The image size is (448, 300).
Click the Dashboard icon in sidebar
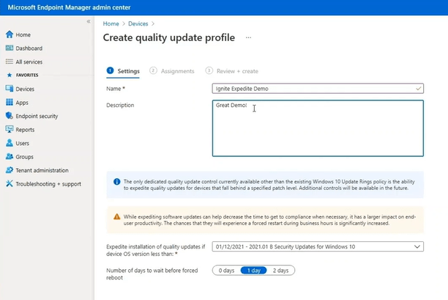pyautogui.click(x=10, y=48)
